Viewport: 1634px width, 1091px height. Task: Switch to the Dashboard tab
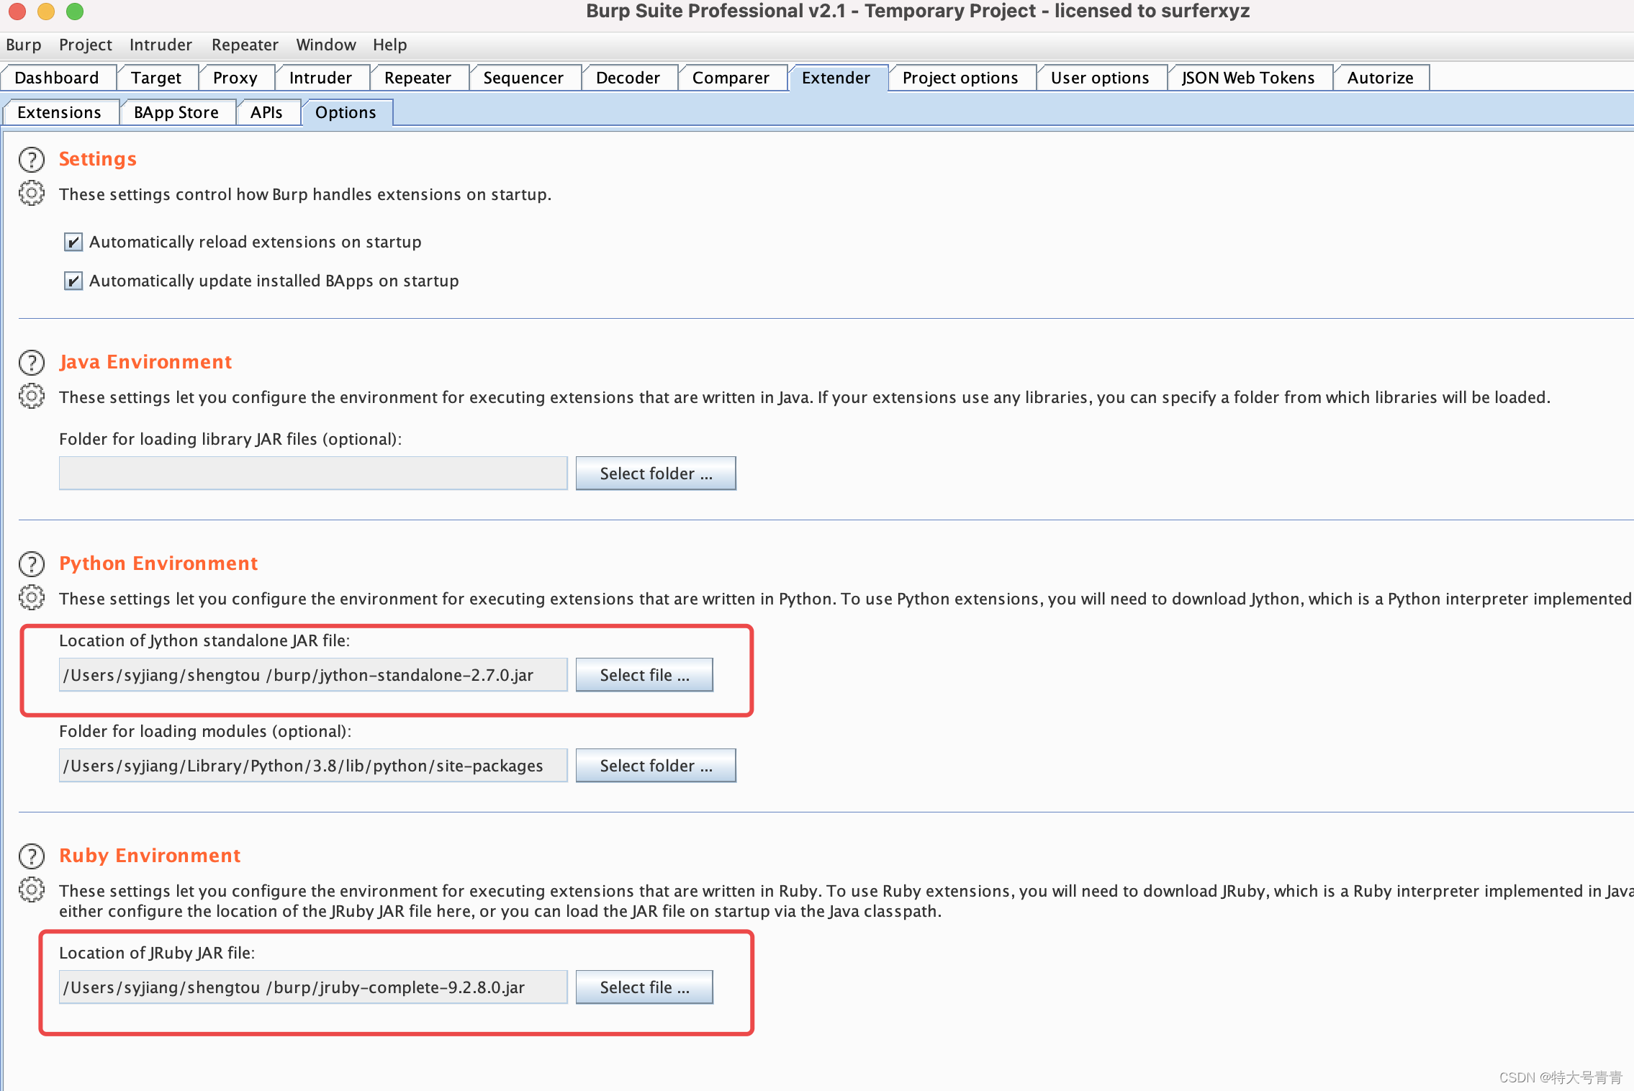(x=58, y=78)
